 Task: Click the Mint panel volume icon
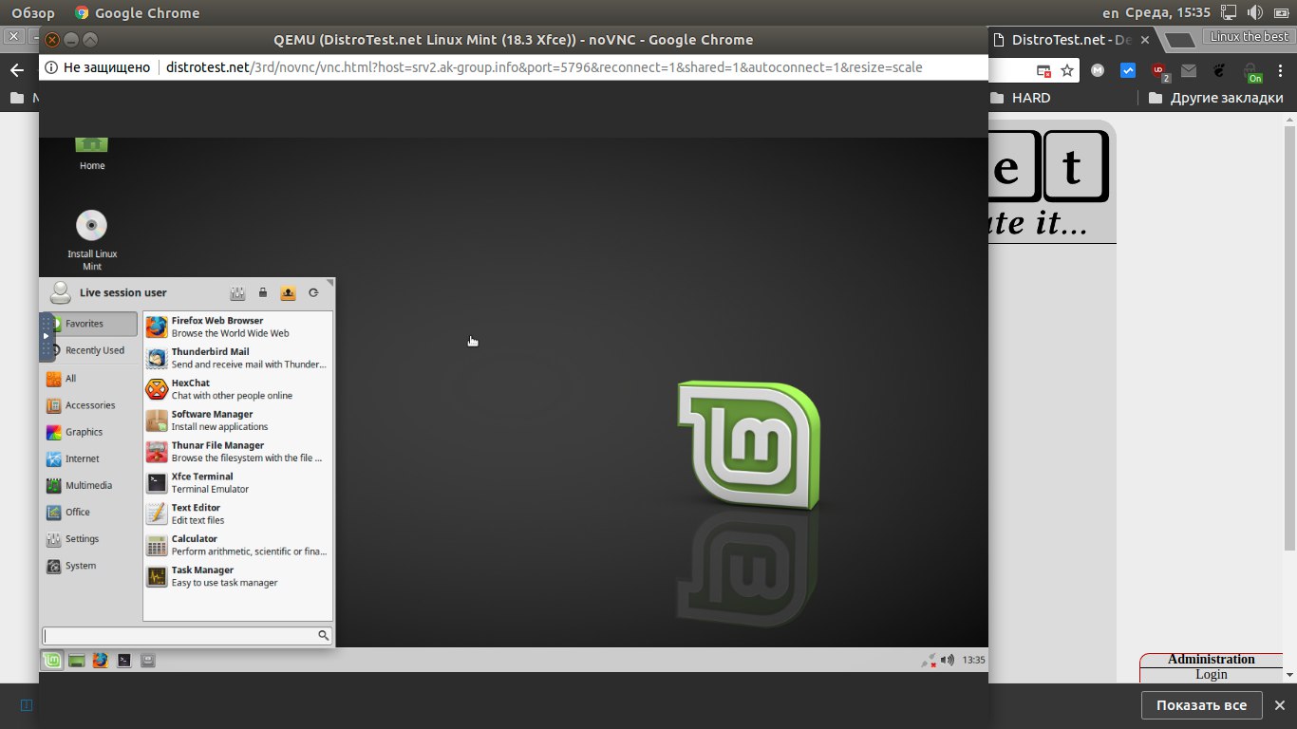[x=947, y=660]
